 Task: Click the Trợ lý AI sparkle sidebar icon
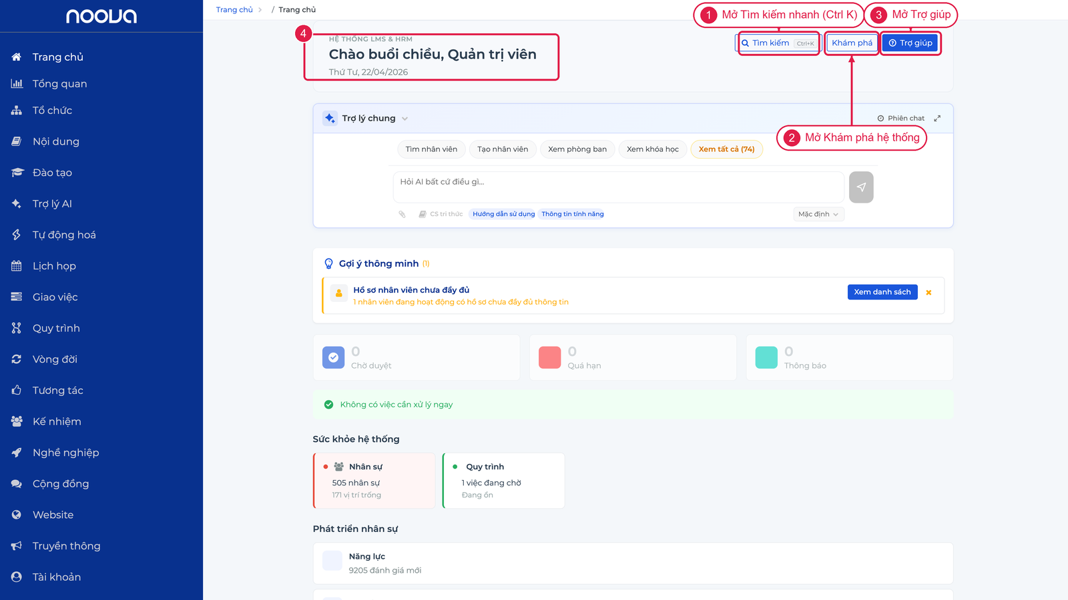(x=17, y=203)
